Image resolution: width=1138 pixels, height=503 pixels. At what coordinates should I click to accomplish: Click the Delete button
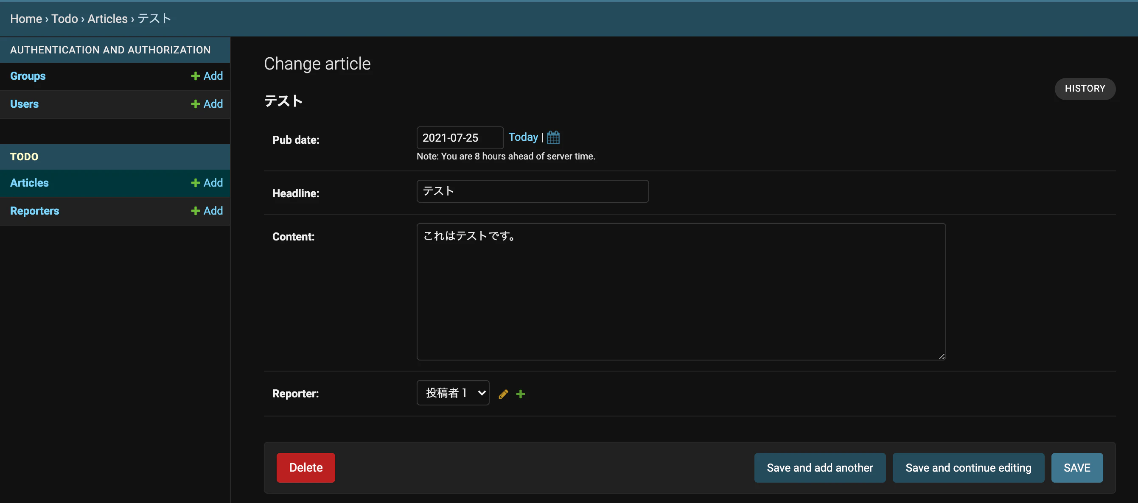(x=306, y=468)
